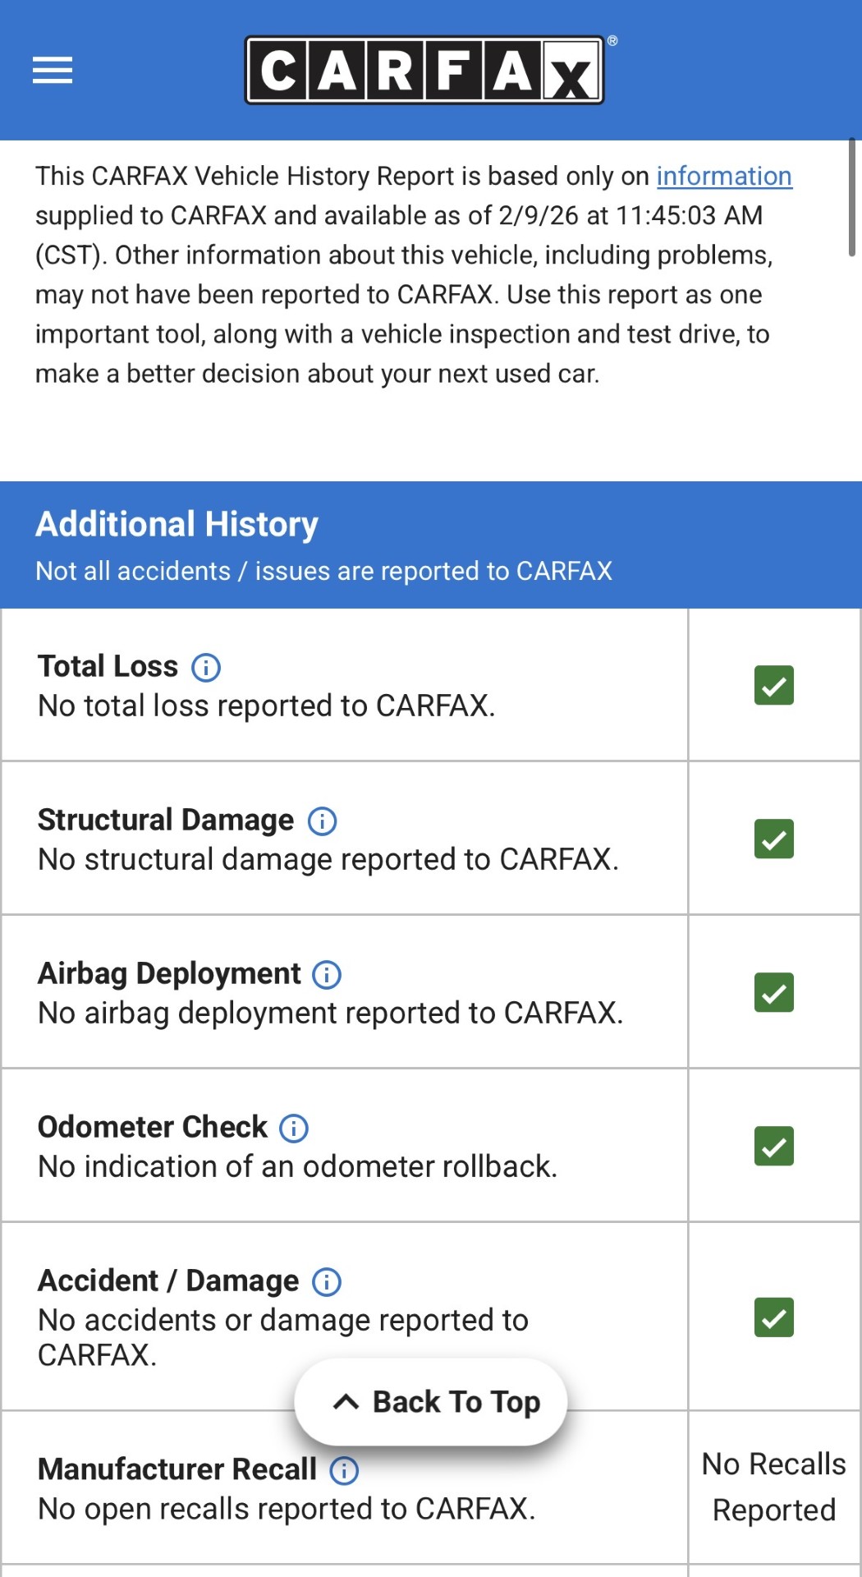
Task: Select the Manufacturer Recall row title
Action: pyautogui.click(x=177, y=1469)
